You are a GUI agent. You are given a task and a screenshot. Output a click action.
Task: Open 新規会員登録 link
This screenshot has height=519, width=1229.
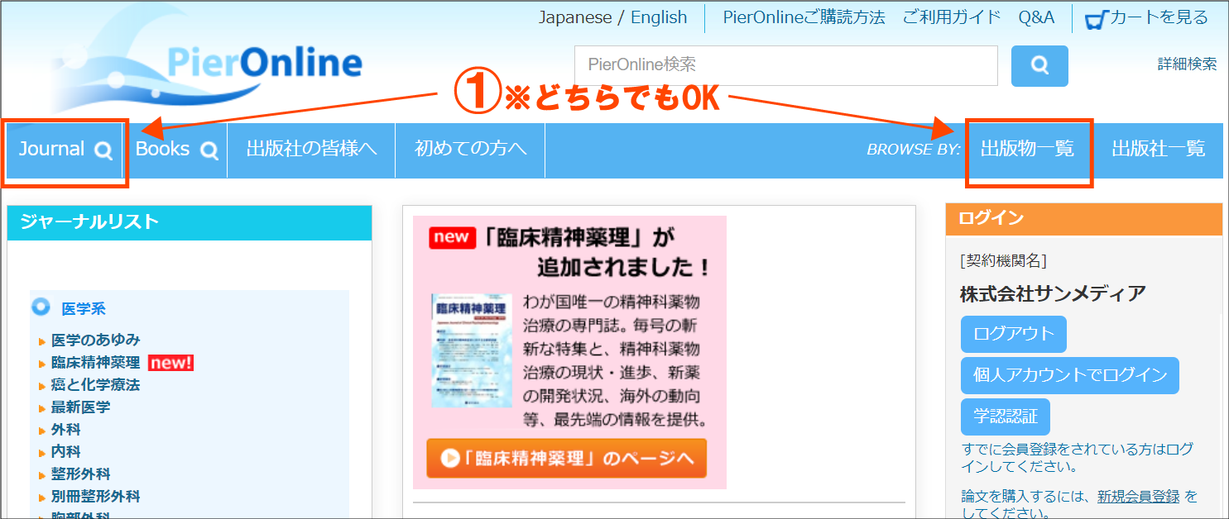tap(1138, 497)
